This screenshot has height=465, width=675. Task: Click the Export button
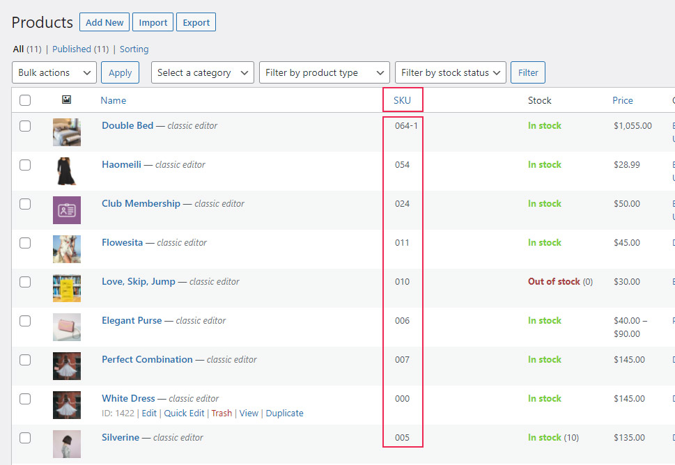tap(196, 22)
